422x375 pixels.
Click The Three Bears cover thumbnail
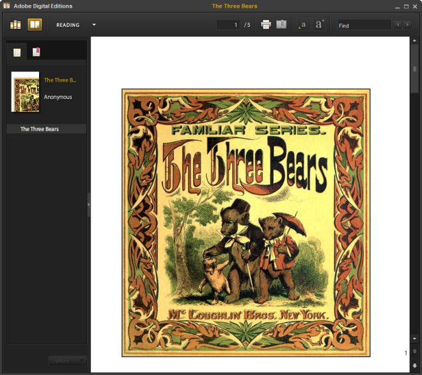point(26,91)
